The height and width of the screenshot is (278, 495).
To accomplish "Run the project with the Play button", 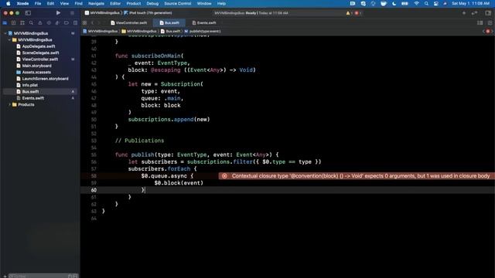I will tap(58, 13).
